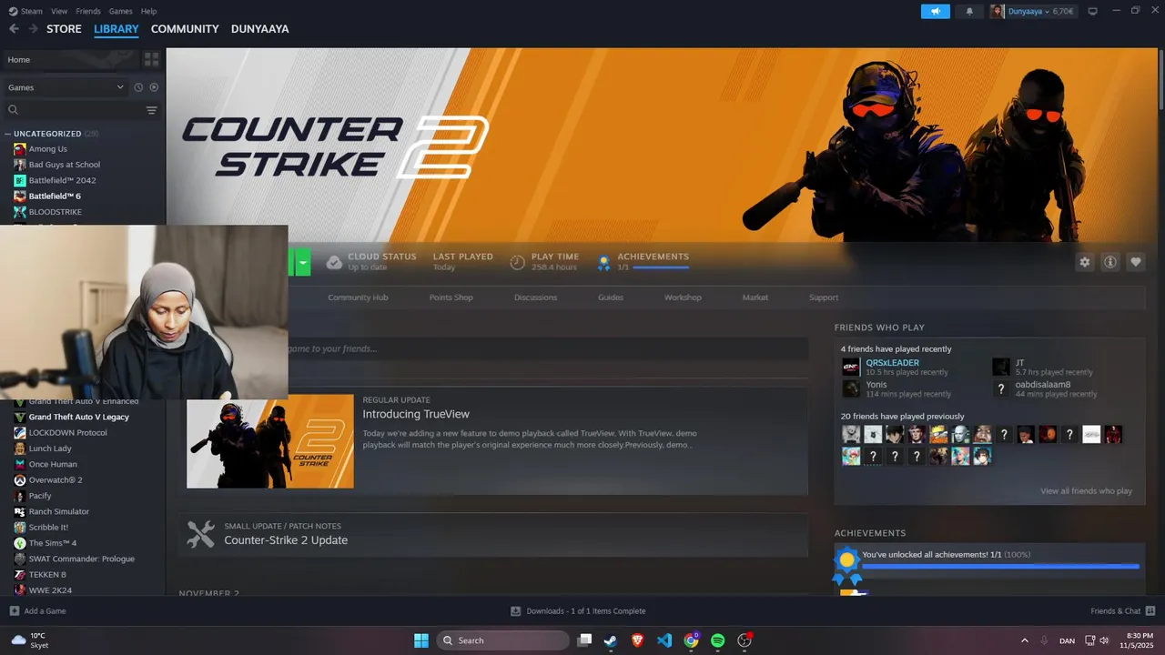Click Add a Game button
This screenshot has width=1165, height=655.
[x=37, y=611]
